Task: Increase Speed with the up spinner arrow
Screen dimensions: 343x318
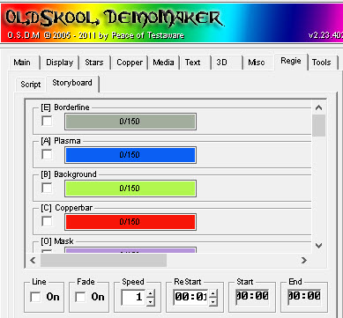Action: coord(151,293)
